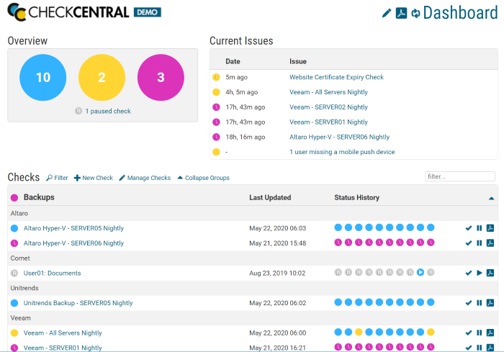Click the May 22, 2020 06:03 timestamp
The width and height of the screenshot is (504, 352).
point(278,228)
